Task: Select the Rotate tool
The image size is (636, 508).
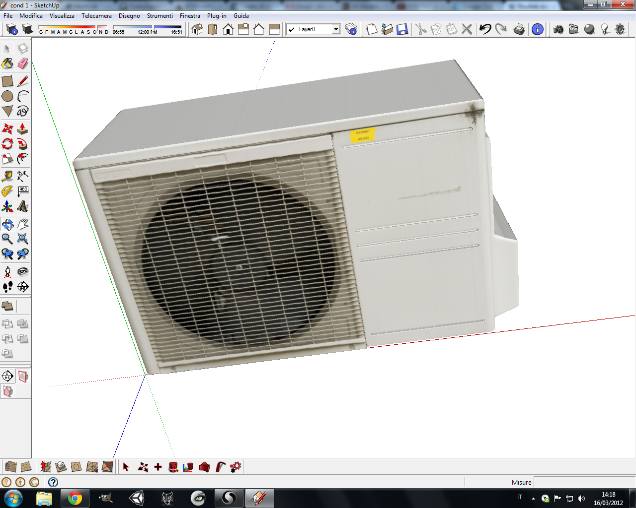Action: [7, 144]
